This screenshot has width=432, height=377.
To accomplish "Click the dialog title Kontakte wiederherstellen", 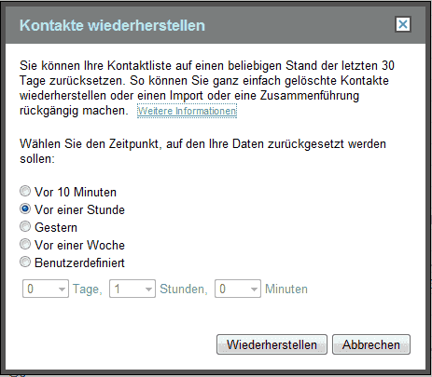I will coord(112,25).
